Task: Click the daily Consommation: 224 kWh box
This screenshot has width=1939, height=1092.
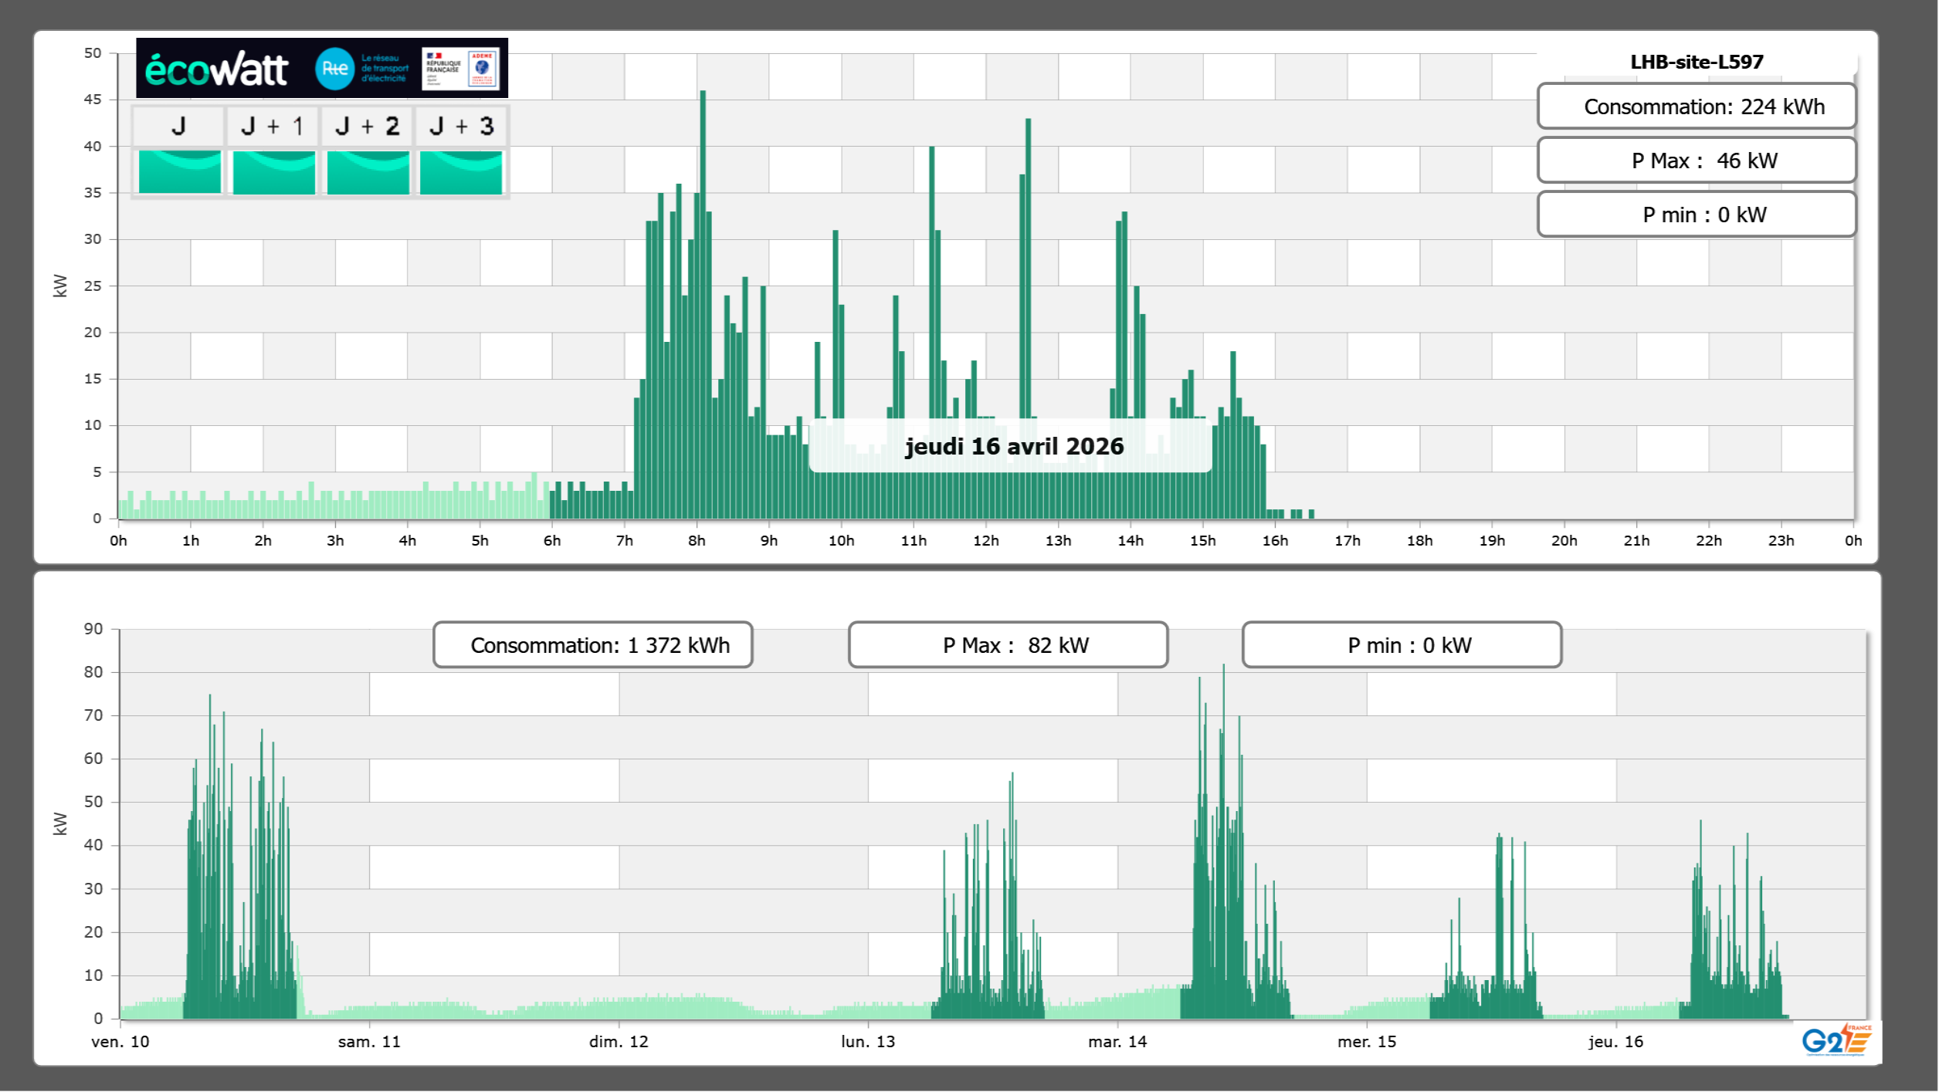Action: pyautogui.click(x=1696, y=106)
